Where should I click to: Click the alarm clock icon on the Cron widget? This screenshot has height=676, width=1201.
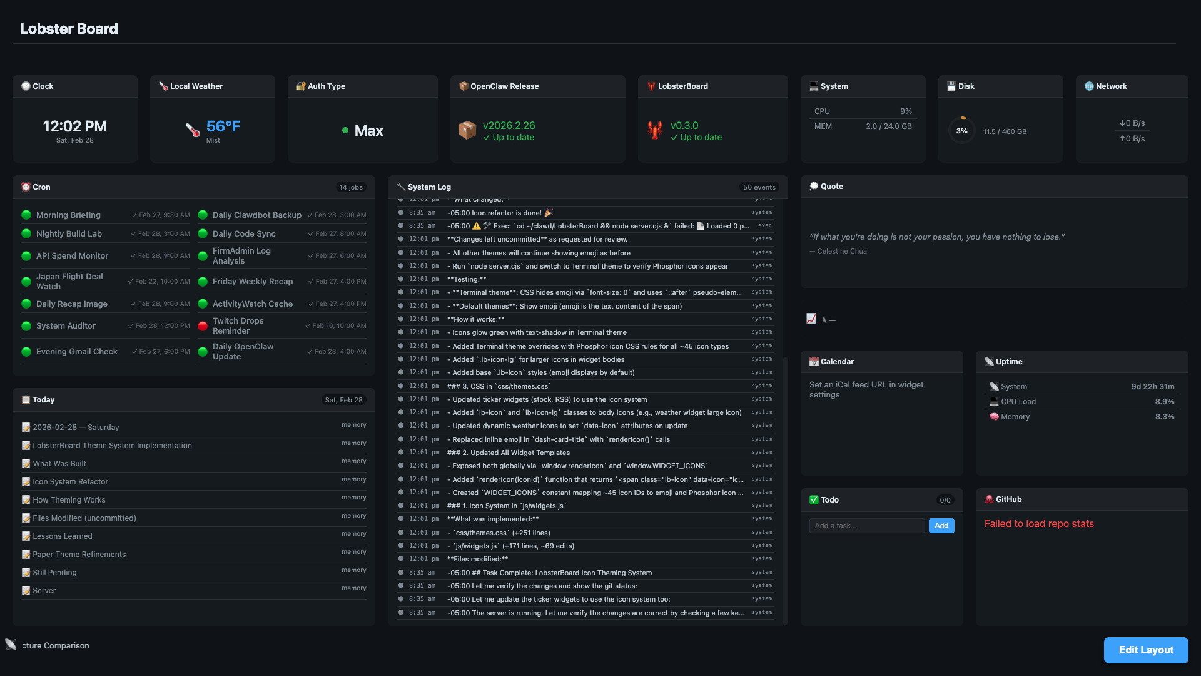click(x=26, y=187)
